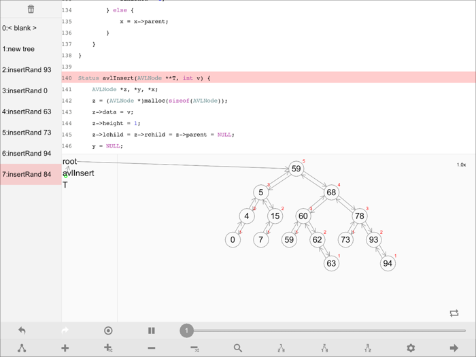Viewport: 476px width, 357px height.
Task: Click the undo arrow button
Action: (x=22, y=330)
